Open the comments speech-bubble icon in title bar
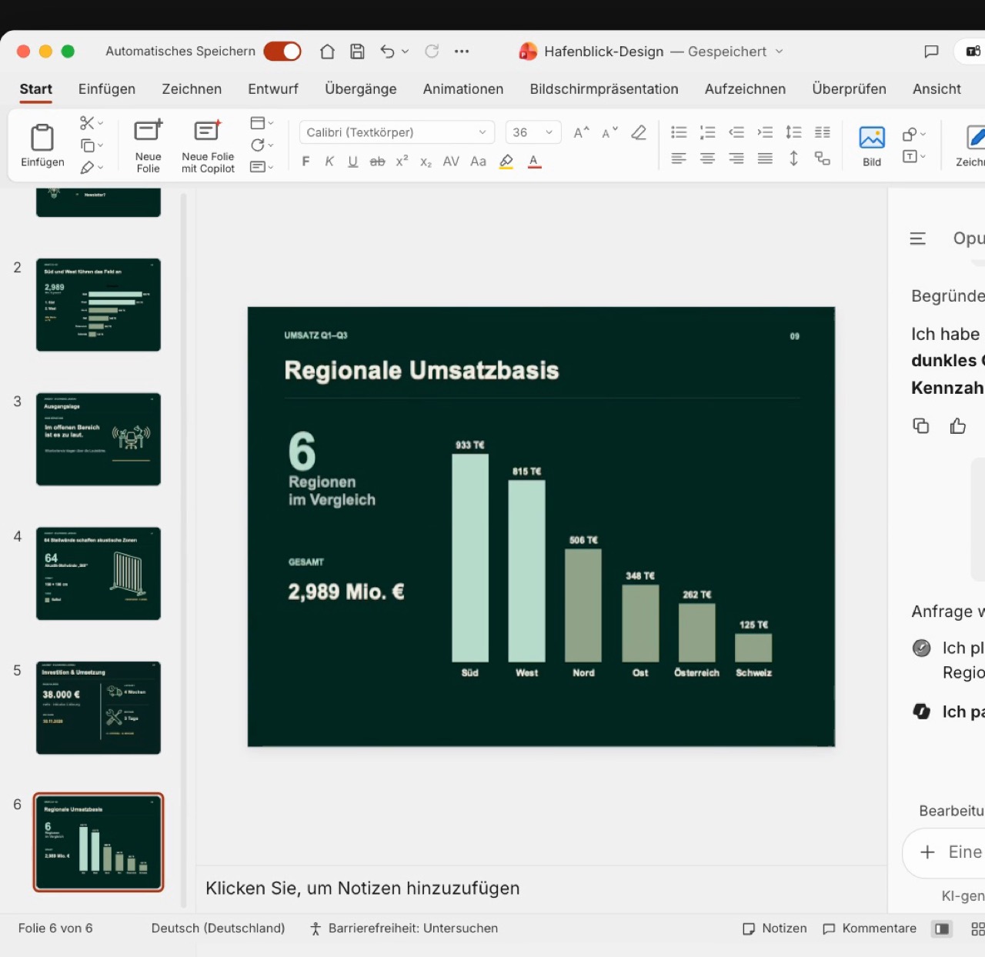The image size is (985, 957). (x=931, y=52)
